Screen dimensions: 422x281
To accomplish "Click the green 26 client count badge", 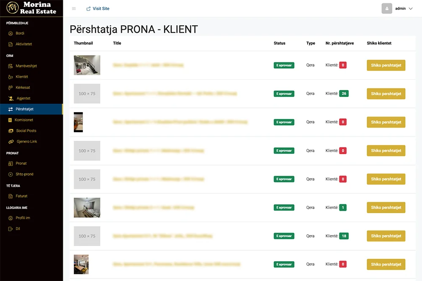I will click(344, 94).
